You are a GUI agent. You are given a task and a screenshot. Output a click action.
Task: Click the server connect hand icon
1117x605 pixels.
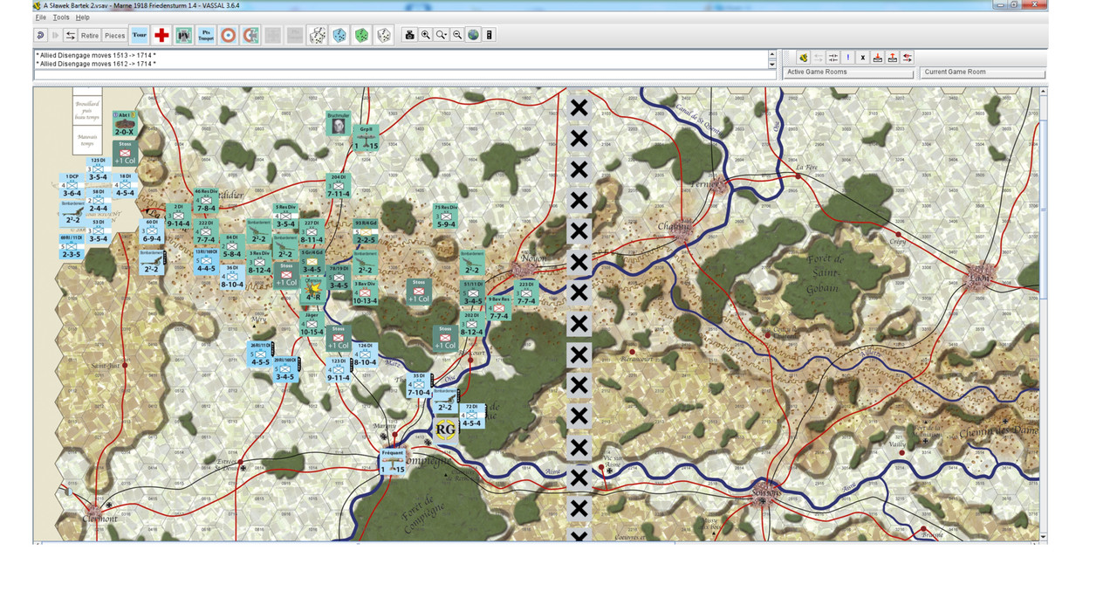[x=803, y=58]
